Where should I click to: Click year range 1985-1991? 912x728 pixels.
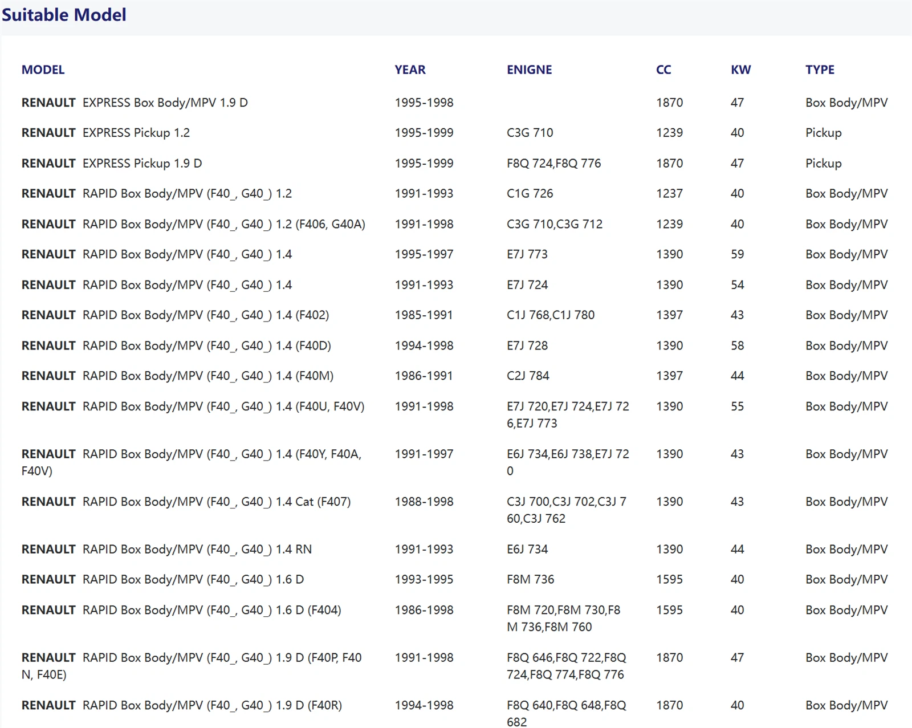tap(424, 315)
